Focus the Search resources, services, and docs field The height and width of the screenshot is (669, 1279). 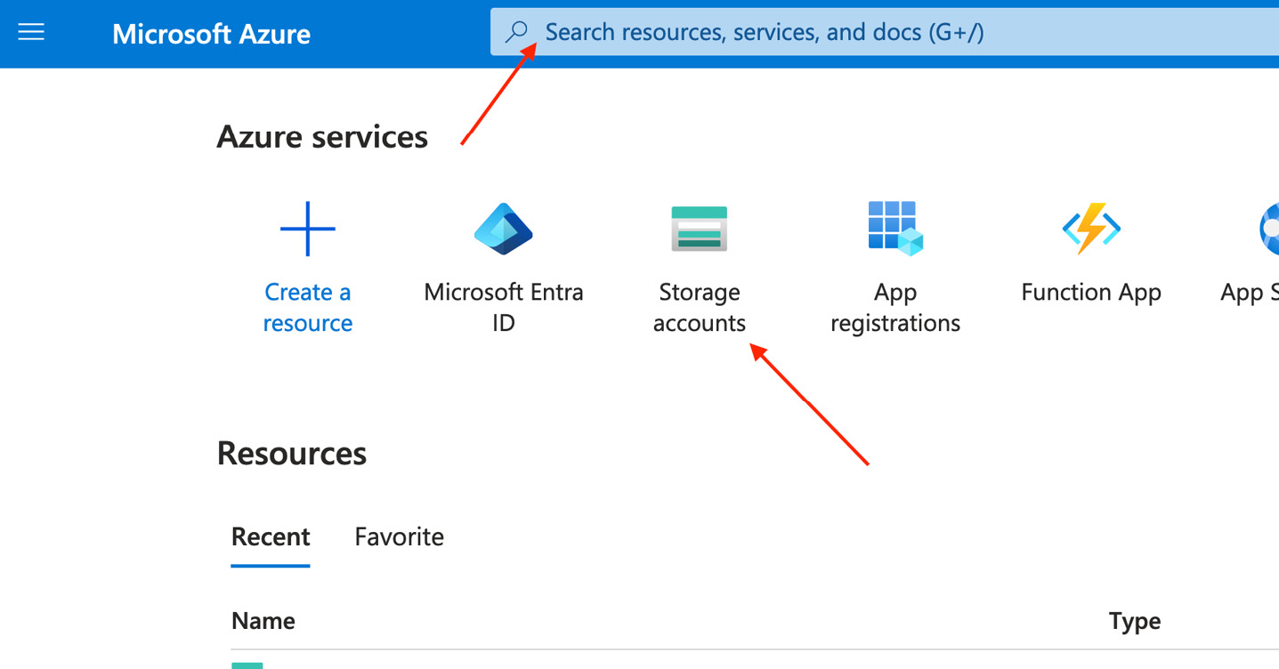[x=885, y=33]
